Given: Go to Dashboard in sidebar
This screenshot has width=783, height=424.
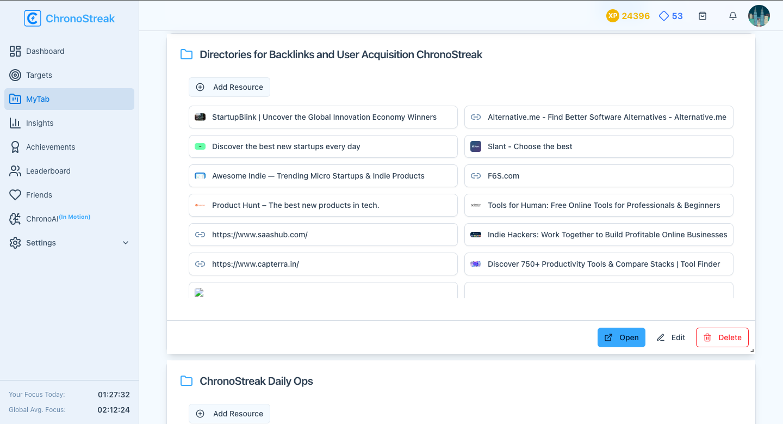Looking at the screenshot, I should 45,51.
